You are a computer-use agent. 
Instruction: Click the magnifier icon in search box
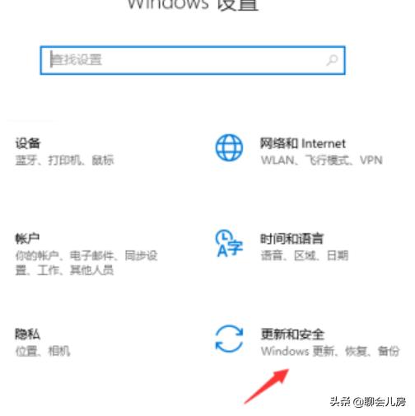(x=332, y=60)
